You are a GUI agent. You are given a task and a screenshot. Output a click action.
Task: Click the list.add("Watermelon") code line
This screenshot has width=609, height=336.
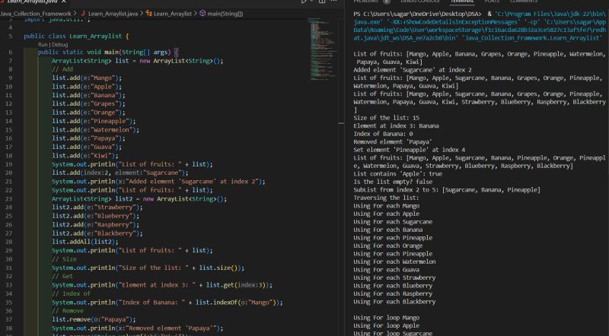(x=96, y=129)
